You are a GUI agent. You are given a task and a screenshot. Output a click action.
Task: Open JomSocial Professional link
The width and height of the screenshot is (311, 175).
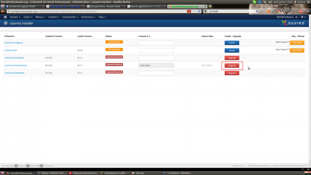[x=16, y=65]
